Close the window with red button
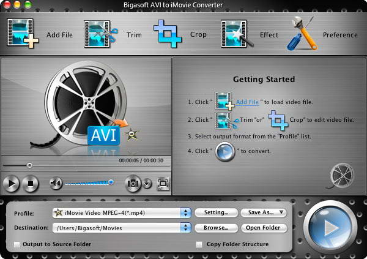The image size is (367, 259). (x=7, y=4)
